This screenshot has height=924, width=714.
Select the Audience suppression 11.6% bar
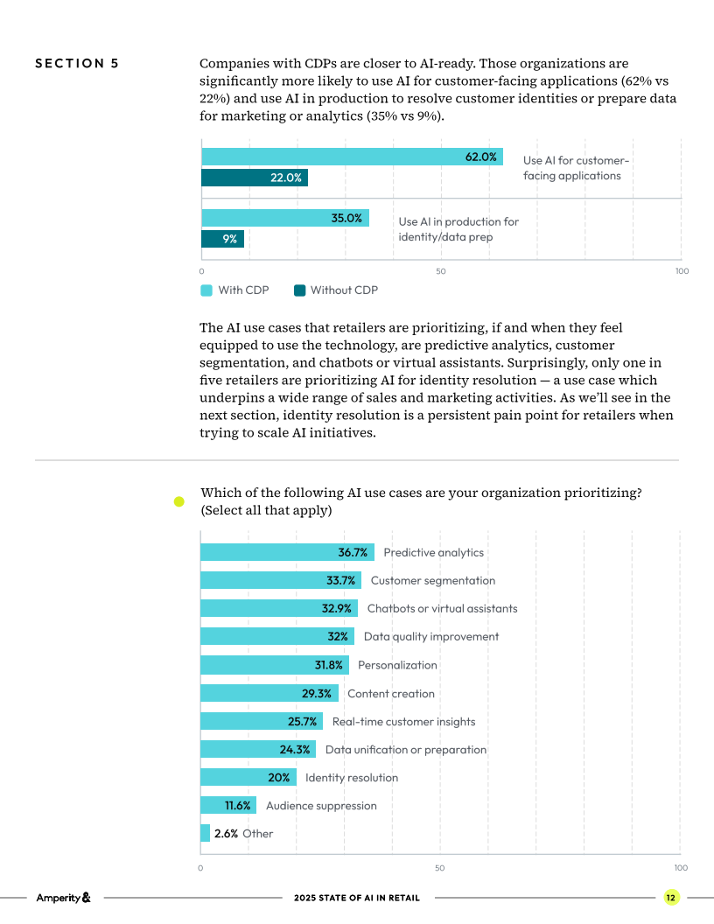point(227,805)
